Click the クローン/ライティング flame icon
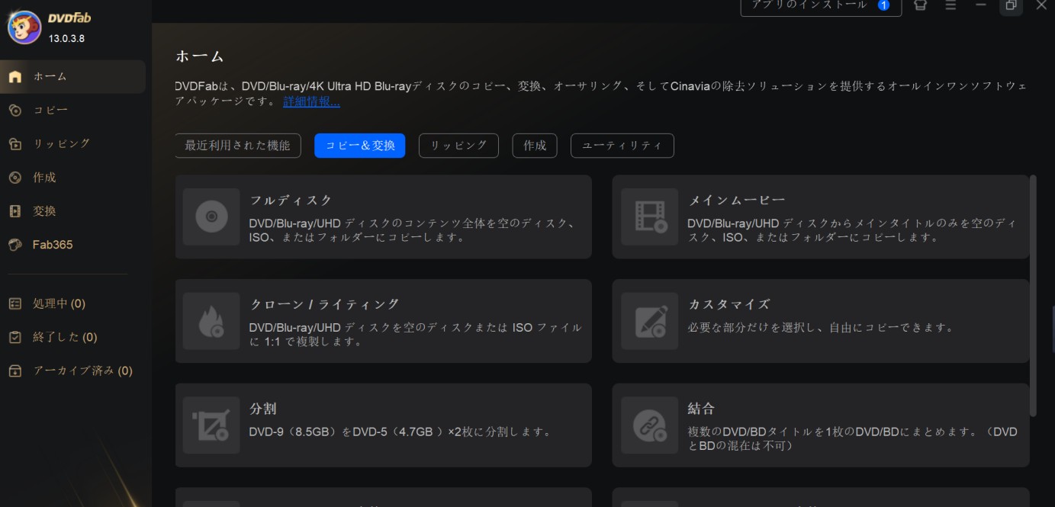The image size is (1055, 507). pos(211,321)
